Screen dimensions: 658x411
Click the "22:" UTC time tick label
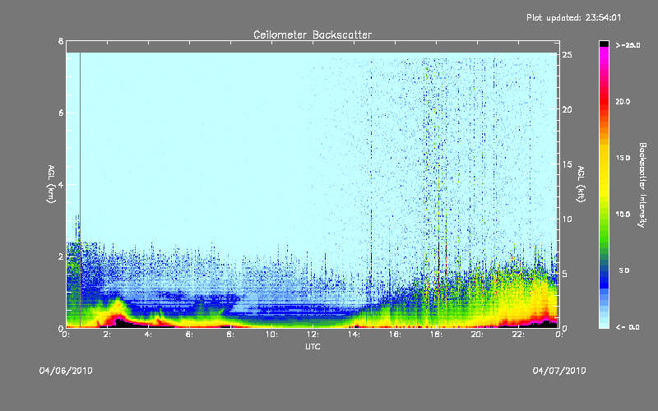(x=518, y=335)
